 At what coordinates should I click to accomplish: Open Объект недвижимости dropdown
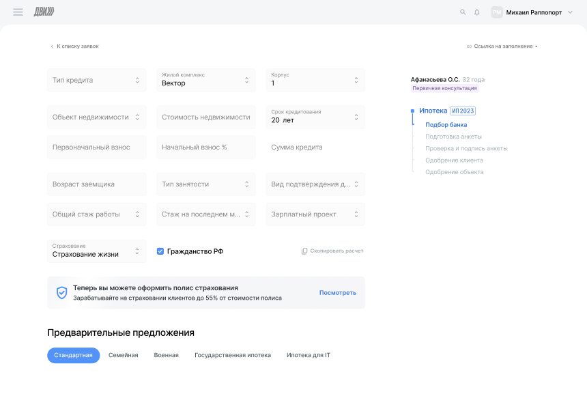pyautogui.click(x=97, y=117)
